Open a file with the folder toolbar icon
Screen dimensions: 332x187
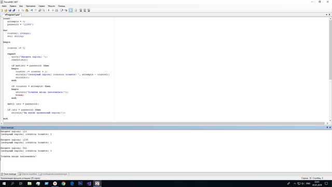6,10
